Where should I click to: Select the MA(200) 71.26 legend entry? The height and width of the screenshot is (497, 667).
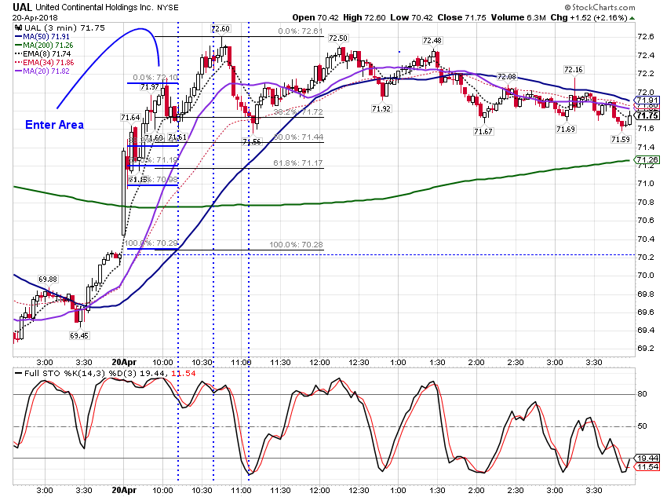click(x=44, y=45)
